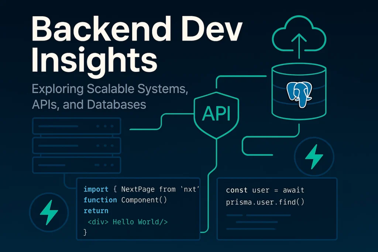Click the 'function Component()' code line
Viewport: 378px width, 252px height.
click(x=125, y=200)
